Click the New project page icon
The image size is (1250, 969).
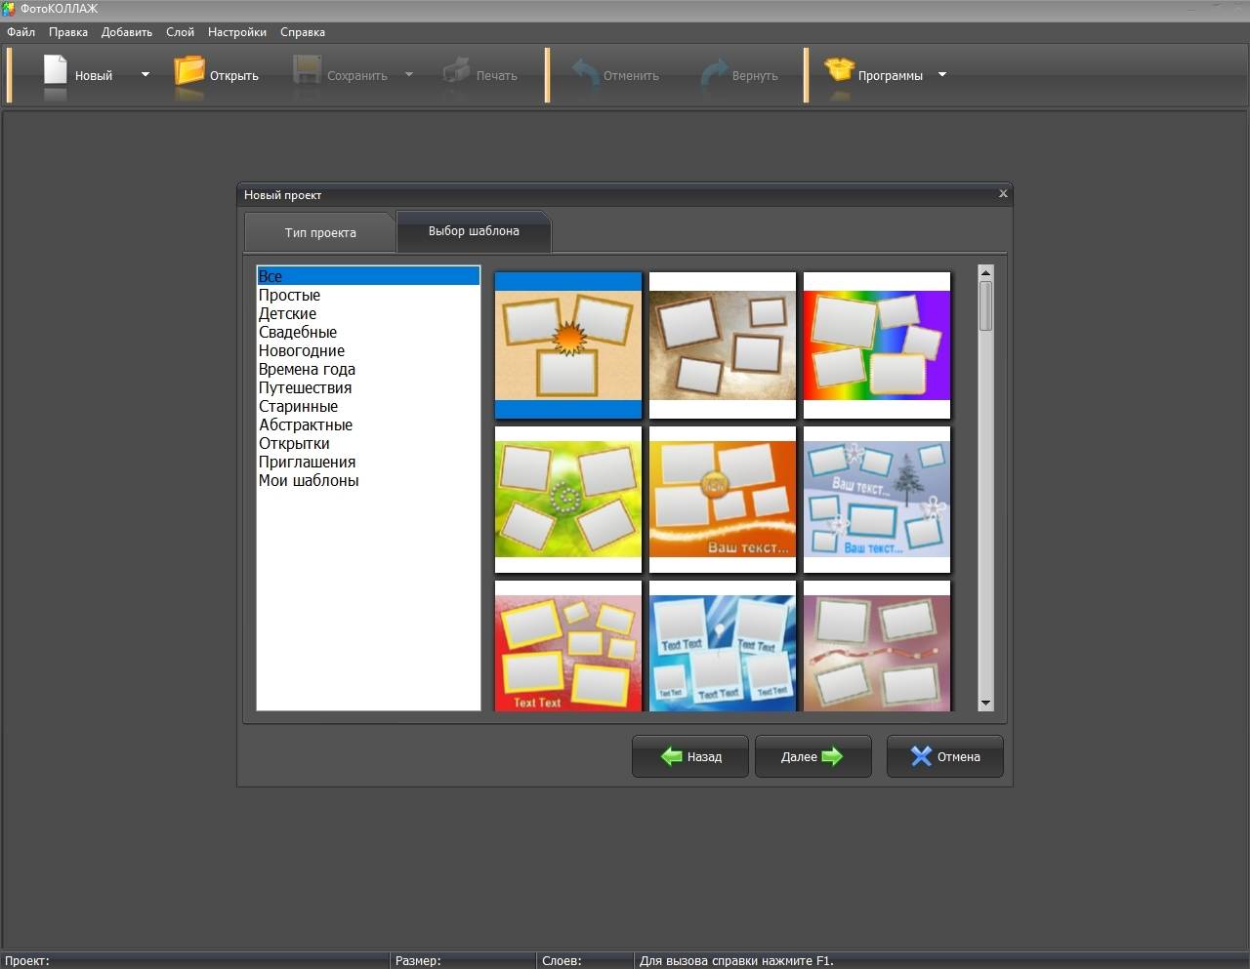56,70
